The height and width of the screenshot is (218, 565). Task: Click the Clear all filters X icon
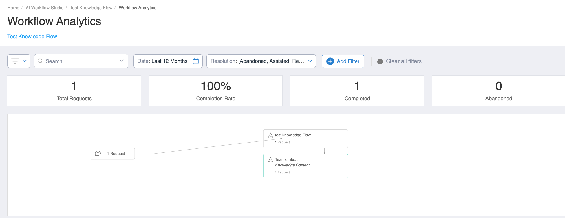[x=380, y=62]
